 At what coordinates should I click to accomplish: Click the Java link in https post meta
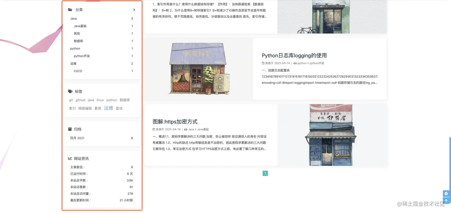(x=191, y=129)
